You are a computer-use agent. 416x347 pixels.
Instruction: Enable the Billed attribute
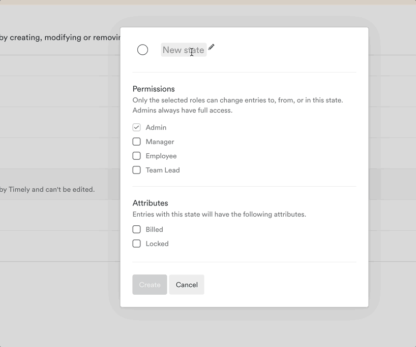click(x=136, y=229)
